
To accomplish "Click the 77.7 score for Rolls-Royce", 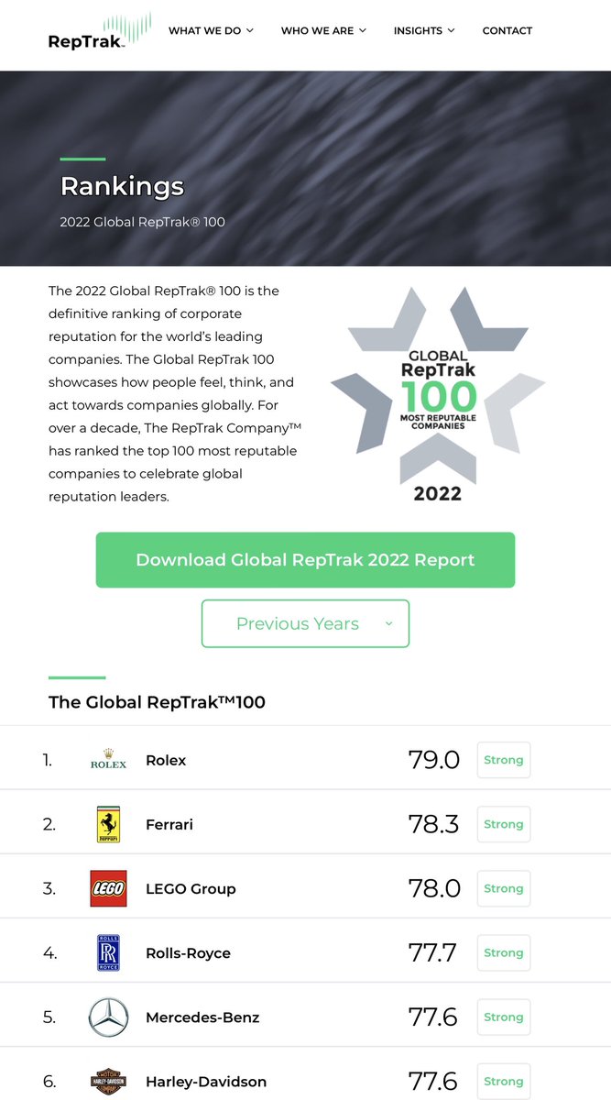I will point(433,952).
